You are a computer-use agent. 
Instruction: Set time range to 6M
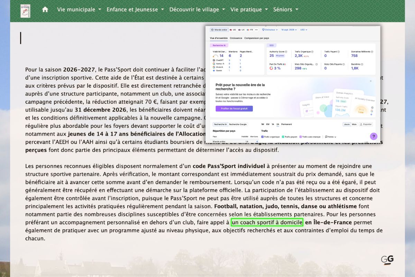click(x=268, y=124)
